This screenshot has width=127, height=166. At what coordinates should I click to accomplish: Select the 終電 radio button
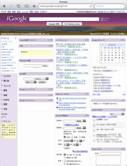coord(80,137)
